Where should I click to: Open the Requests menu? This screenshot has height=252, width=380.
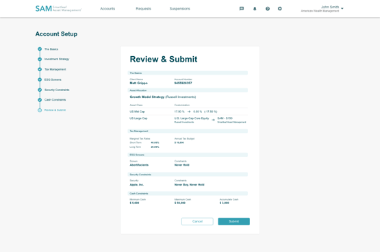click(x=143, y=9)
